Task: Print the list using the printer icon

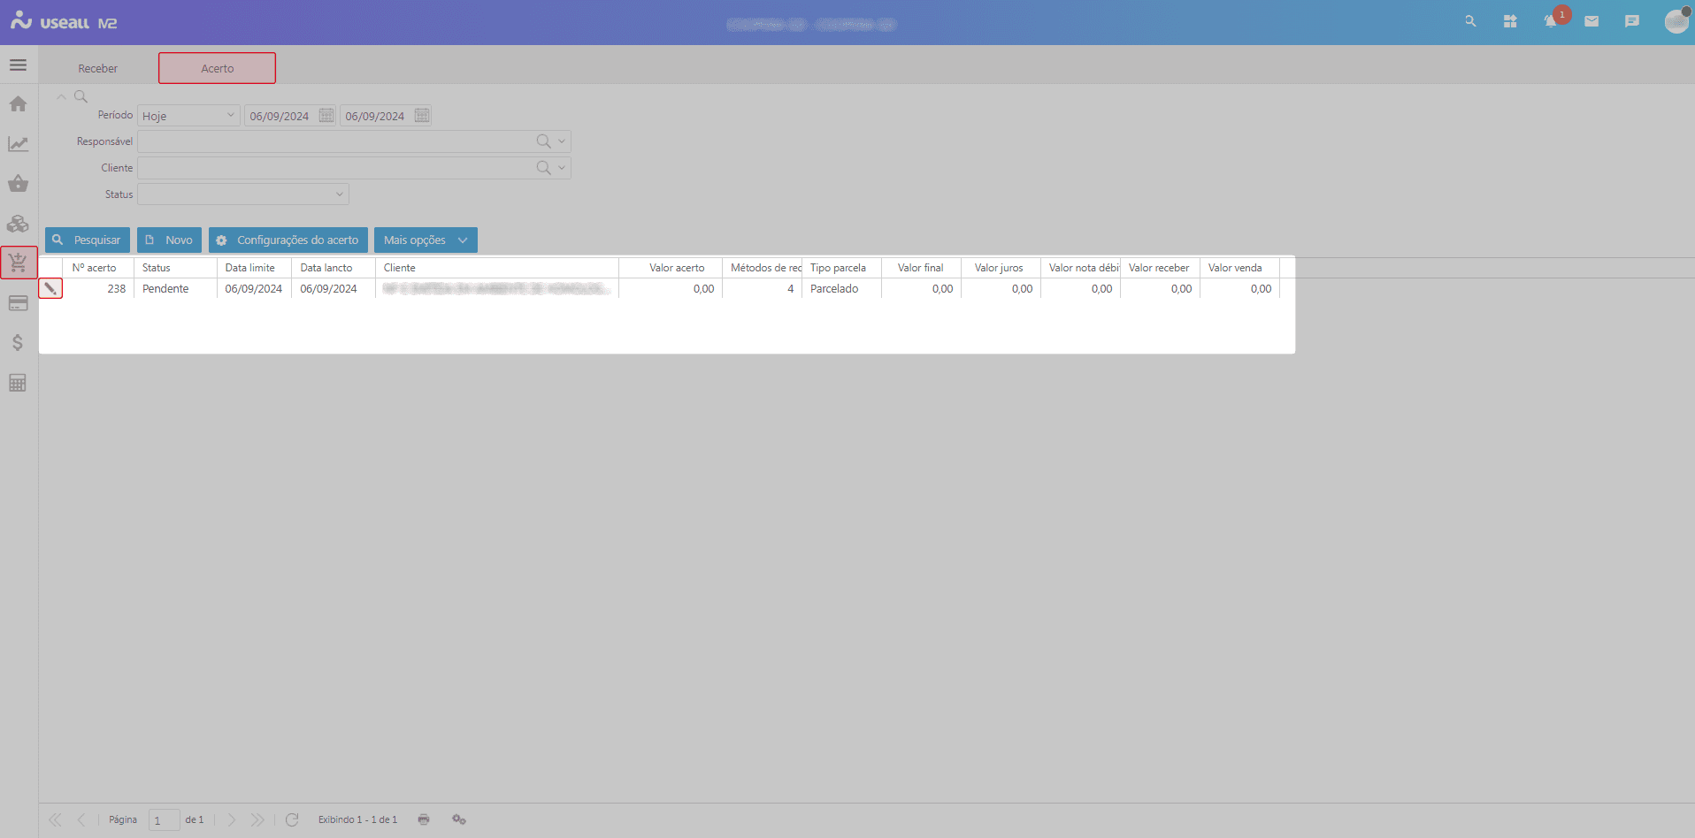Action: pos(424,819)
